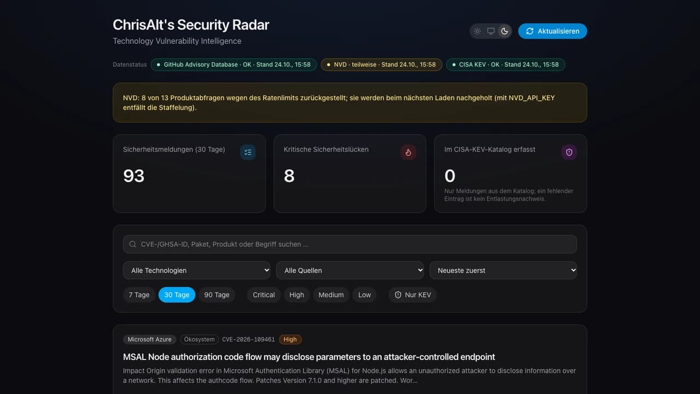
Task: Click the 8 critical vulnerabilities count
Action: pos(289,176)
